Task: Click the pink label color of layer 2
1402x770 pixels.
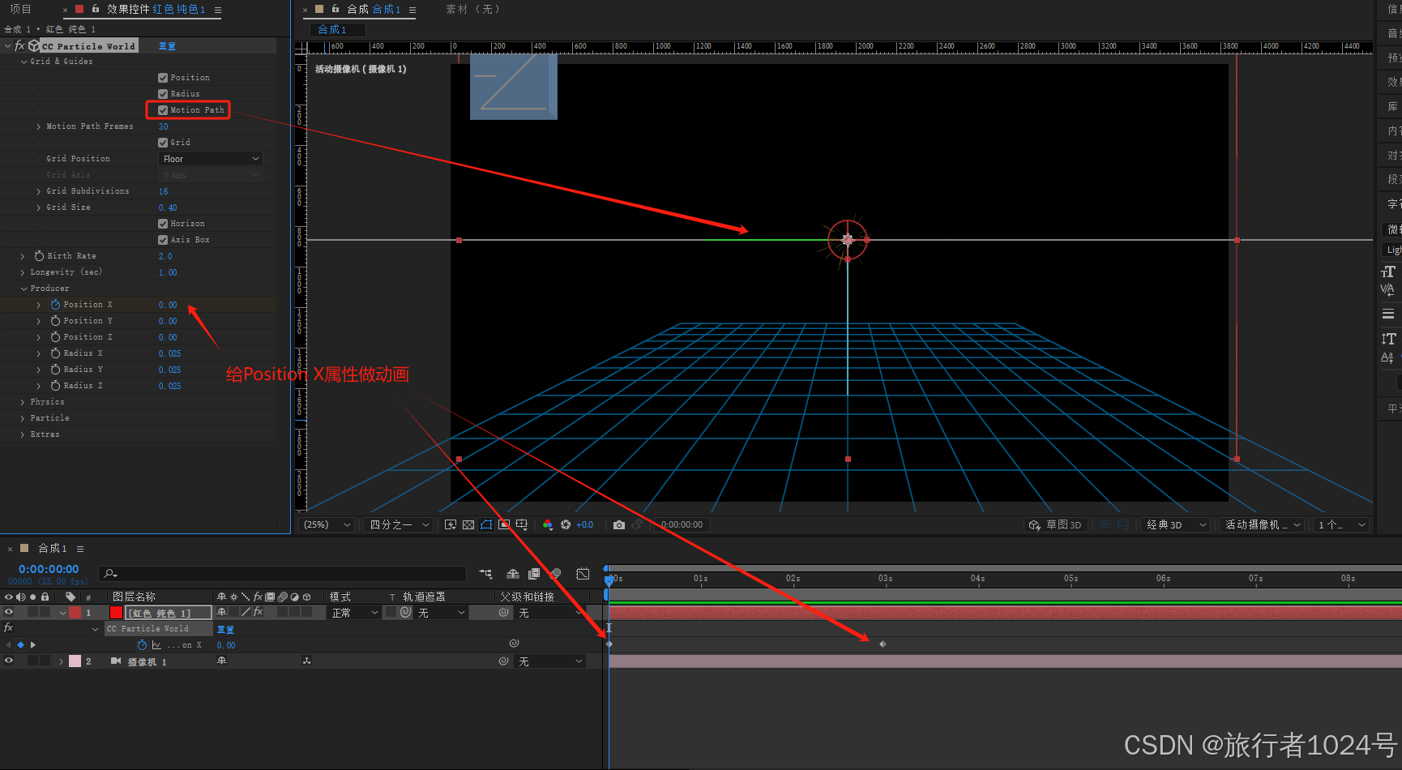Action: coord(75,661)
